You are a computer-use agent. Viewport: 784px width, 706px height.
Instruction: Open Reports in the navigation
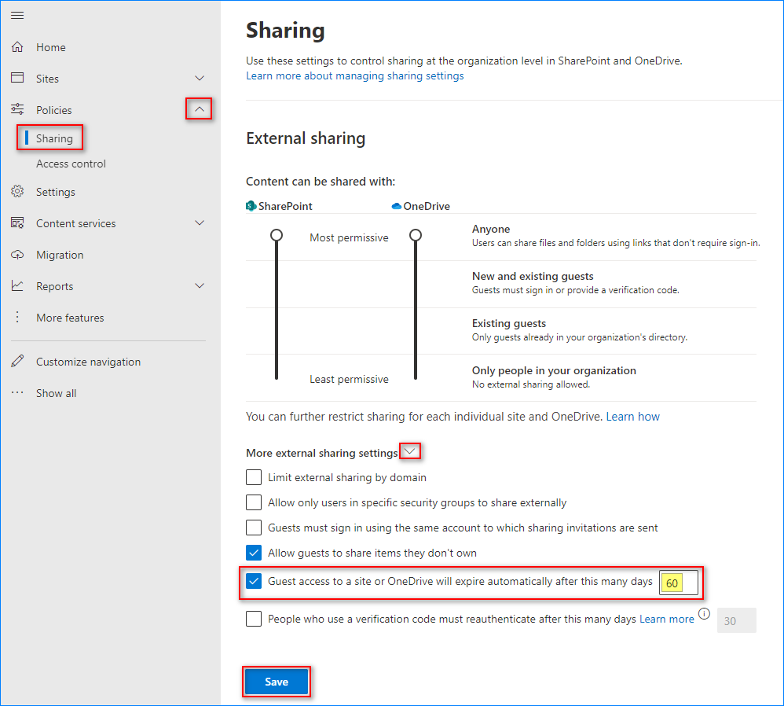pyautogui.click(x=54, y=286)
